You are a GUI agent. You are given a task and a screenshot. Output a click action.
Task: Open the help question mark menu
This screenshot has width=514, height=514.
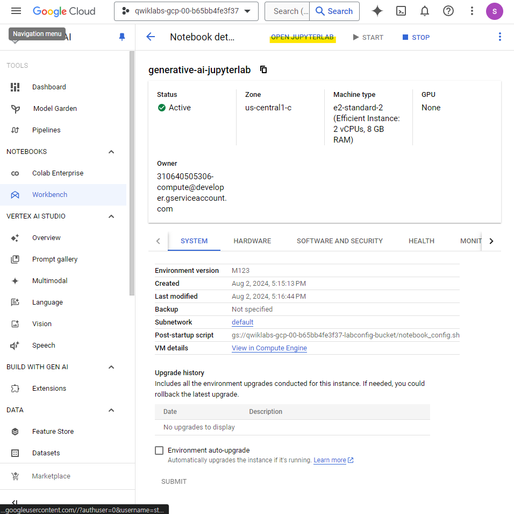pos(448,11)
